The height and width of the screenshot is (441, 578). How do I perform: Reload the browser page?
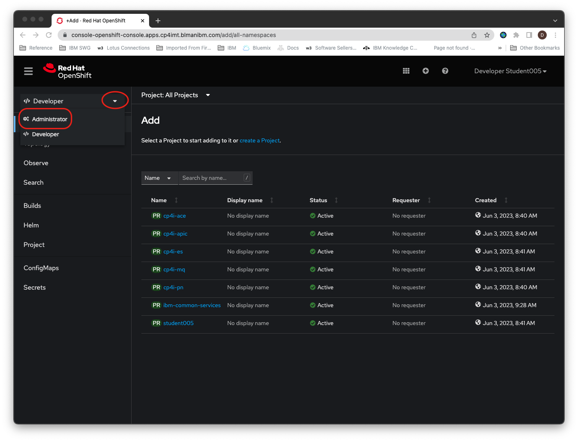coord(49,35)
